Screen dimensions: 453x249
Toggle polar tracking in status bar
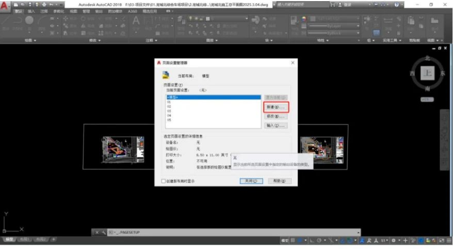tap(319, 240)
